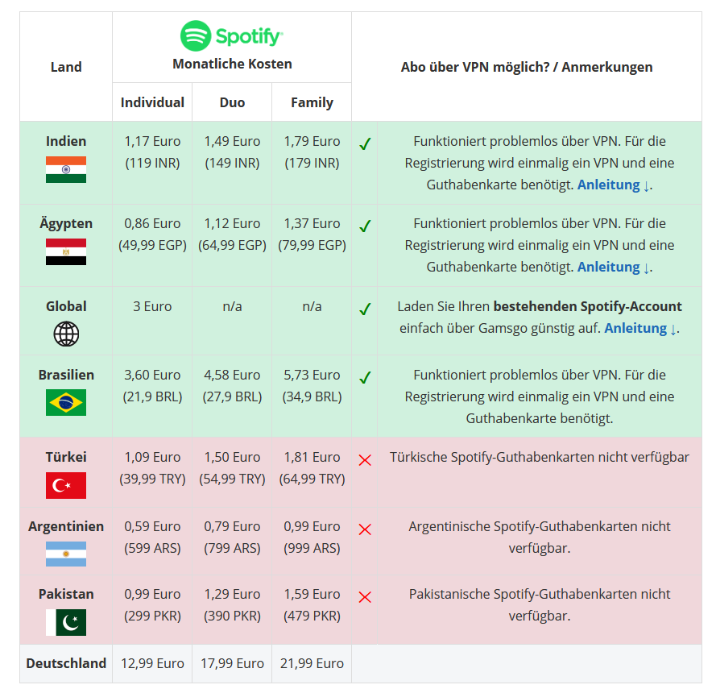
Task: Click the green checkmark in the Brasilien row
Action: pos(365,377)
